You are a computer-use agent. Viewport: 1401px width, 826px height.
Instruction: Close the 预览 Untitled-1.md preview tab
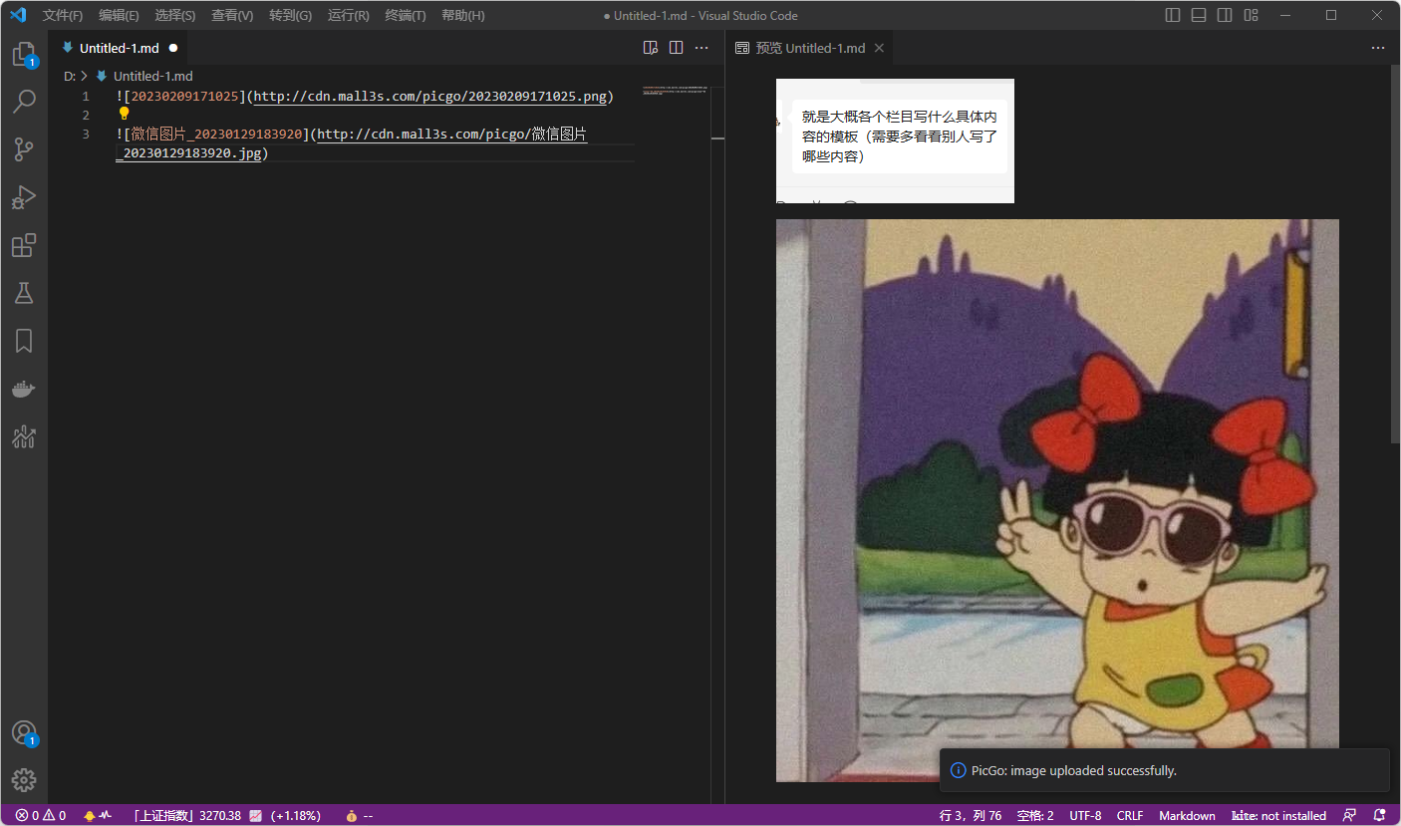click(x=879, y=48)
